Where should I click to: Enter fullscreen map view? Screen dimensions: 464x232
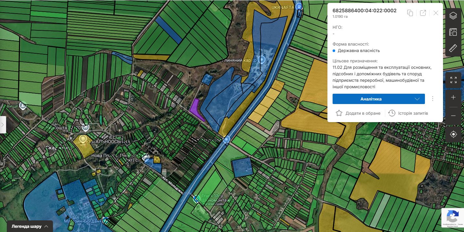tap(453, 80)
